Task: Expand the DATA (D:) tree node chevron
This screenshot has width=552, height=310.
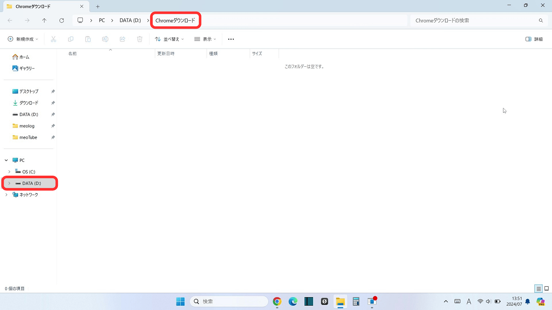Action: pos(9,183)
